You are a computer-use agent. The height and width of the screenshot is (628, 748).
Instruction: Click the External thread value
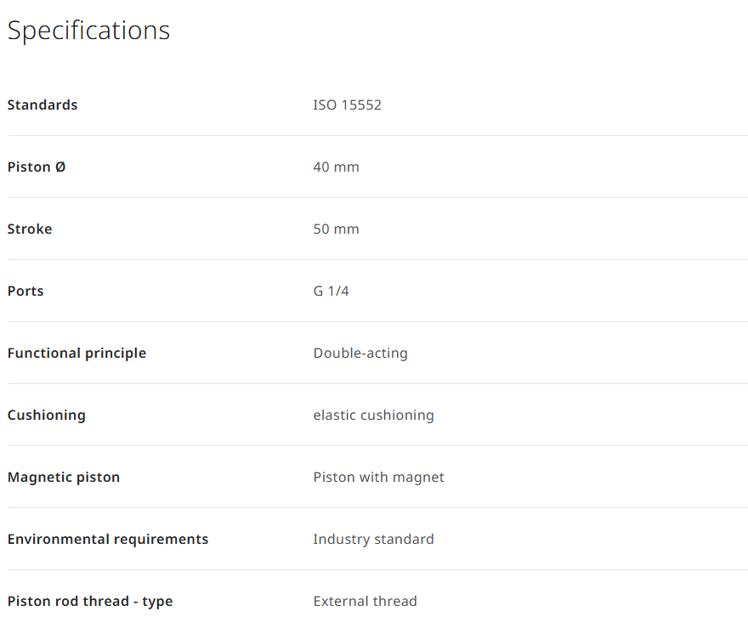[x=365, y=602]
